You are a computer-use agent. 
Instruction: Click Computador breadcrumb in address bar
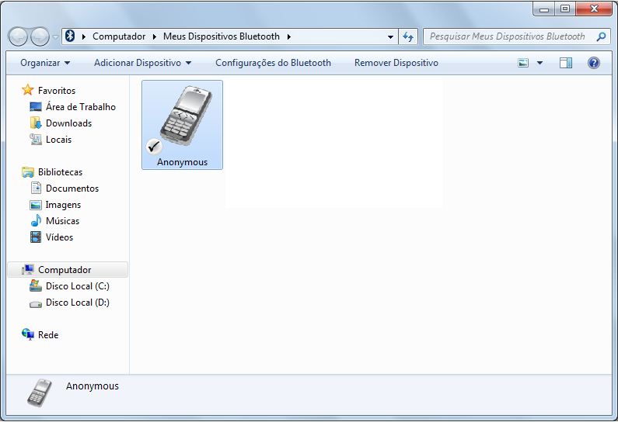pyautogui.click(x=119, y=36)
